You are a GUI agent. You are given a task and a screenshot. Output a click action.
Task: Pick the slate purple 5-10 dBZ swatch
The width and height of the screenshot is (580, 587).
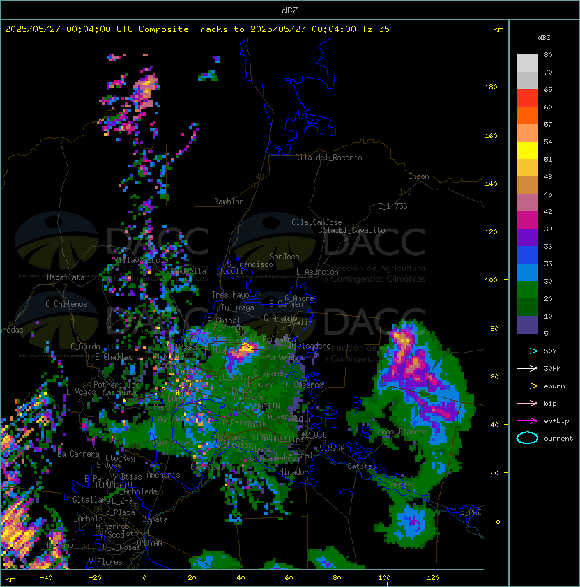coord(527,325)
